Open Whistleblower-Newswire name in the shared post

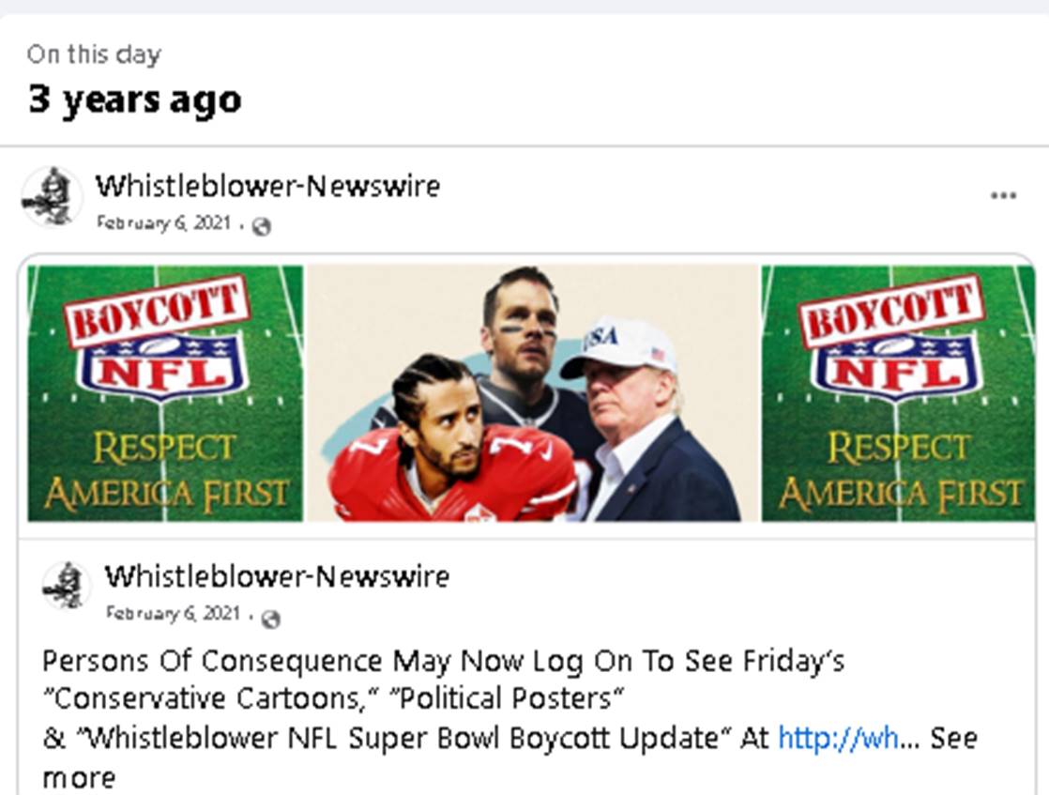point(277,576)
